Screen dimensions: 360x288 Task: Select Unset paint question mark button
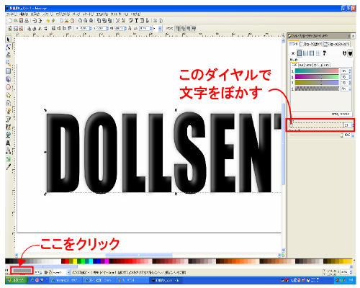pos(324,53)
